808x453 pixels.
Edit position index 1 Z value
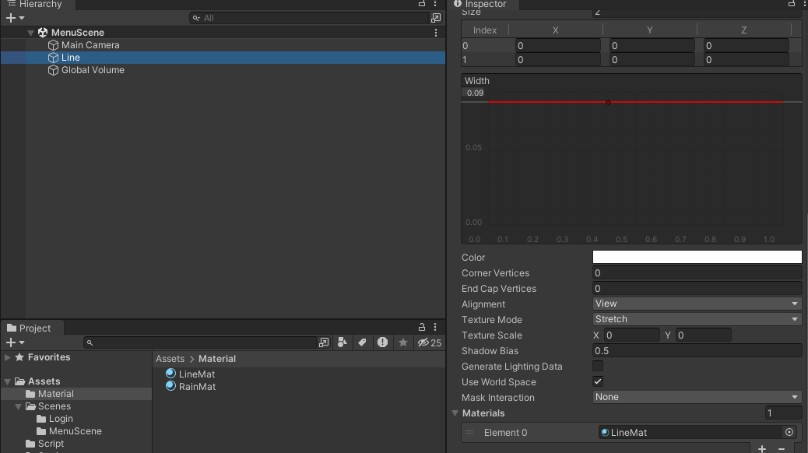747,60
